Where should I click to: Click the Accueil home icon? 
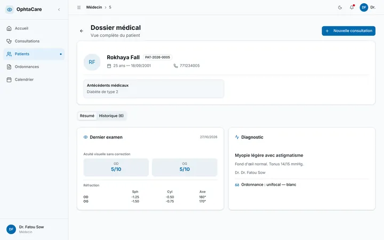point(9,28)
